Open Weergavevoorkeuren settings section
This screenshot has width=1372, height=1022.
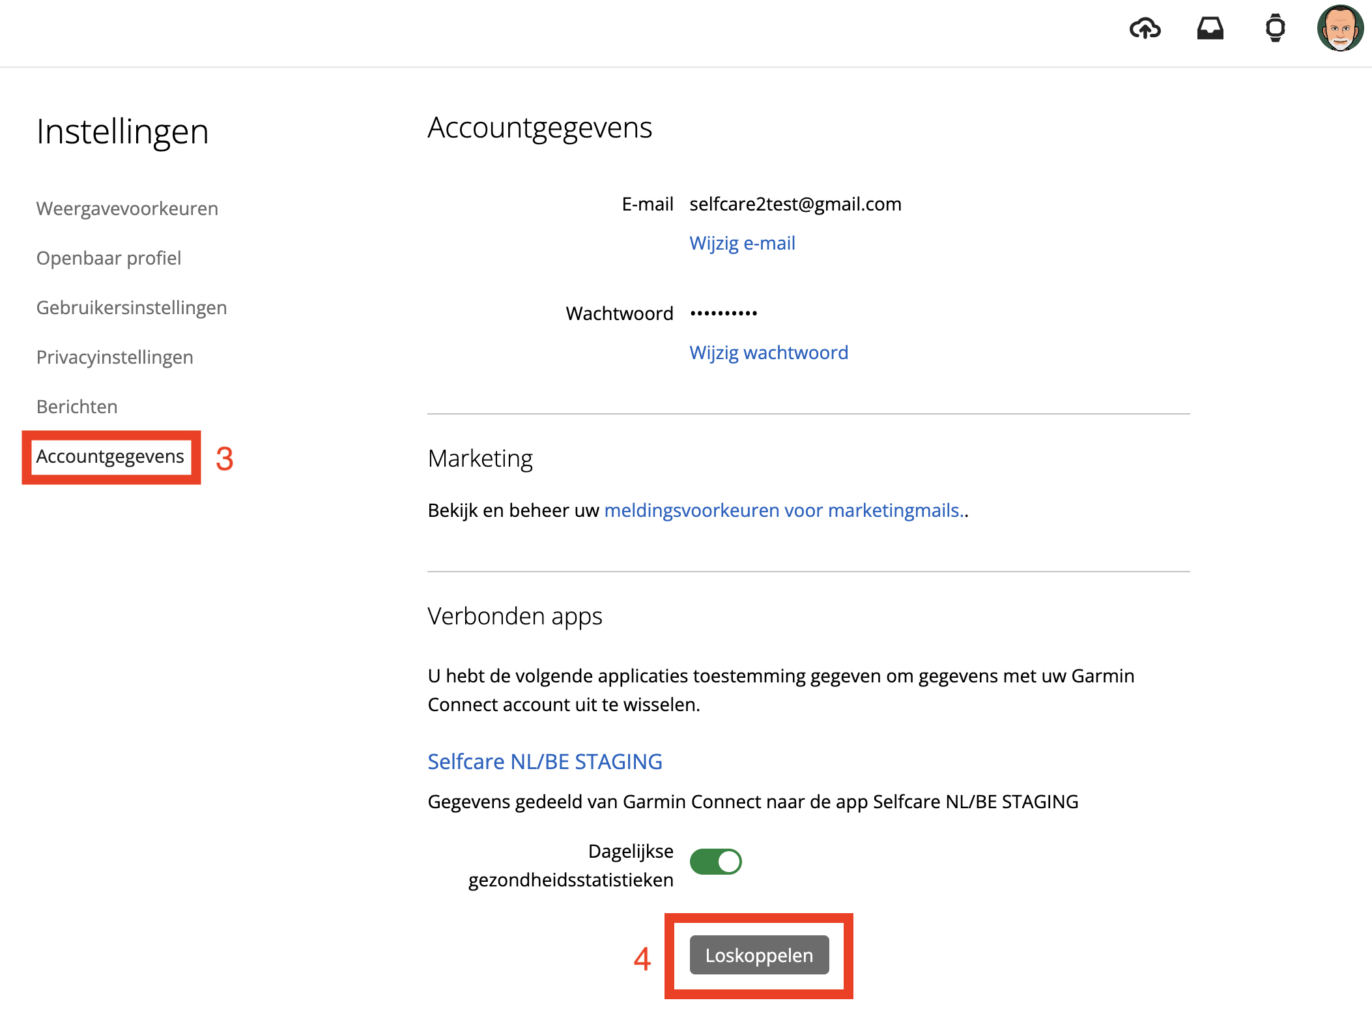point(127,209)
